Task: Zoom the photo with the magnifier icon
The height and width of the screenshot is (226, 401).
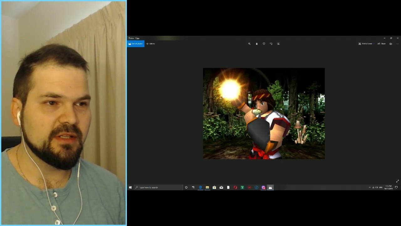Action: click(249, 44)
